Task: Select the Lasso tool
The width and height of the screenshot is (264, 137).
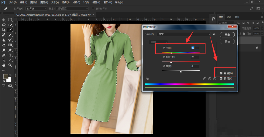Action: point(4,25)
